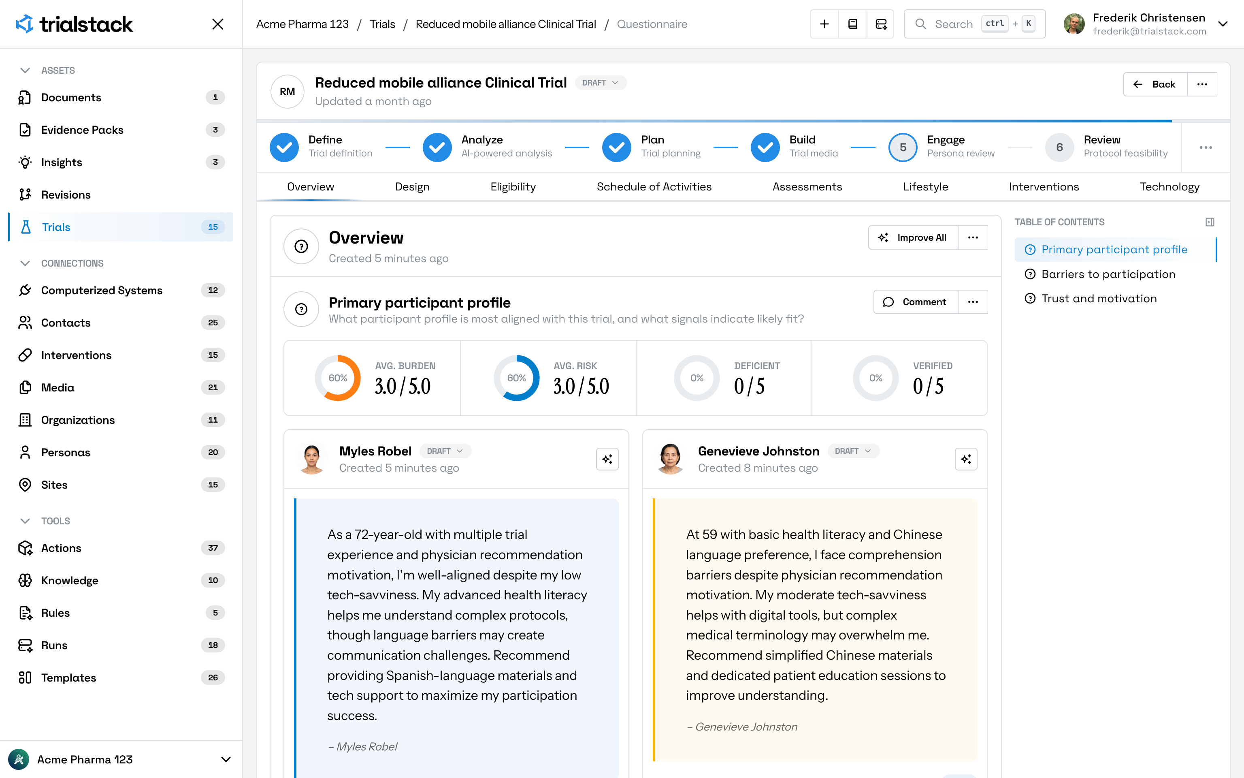
Task: Open more options next to the Back button
Action: 1202,84
